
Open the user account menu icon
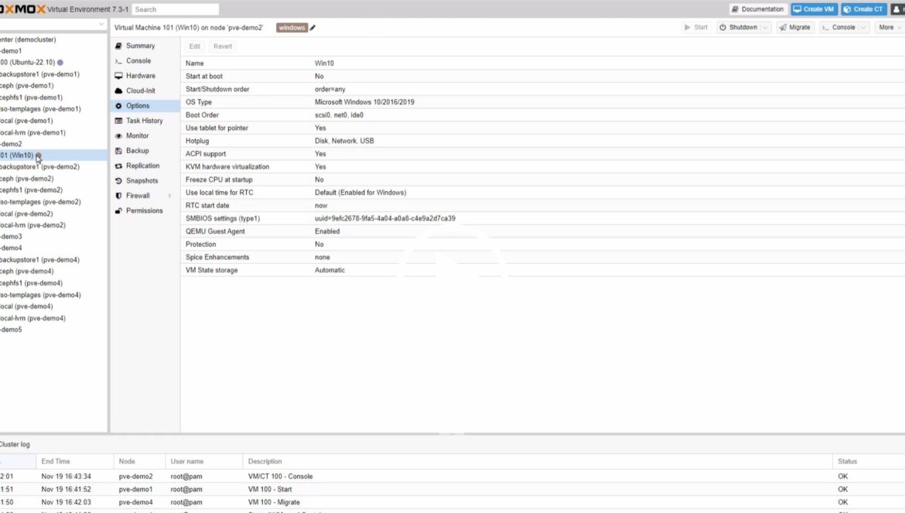[897, 9]
